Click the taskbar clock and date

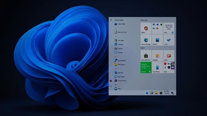pos(167,92)
